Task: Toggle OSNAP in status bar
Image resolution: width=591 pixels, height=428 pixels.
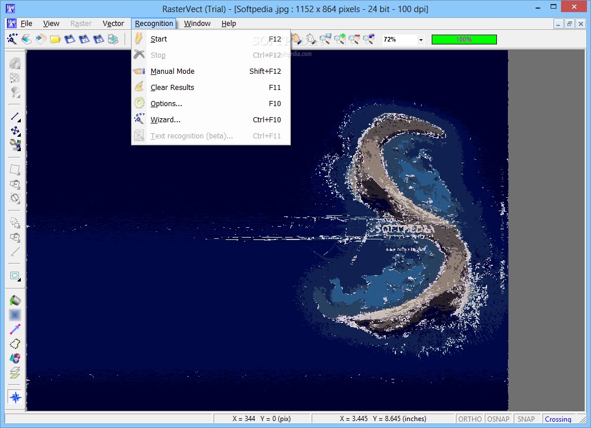Action: [x=498, y=419]
